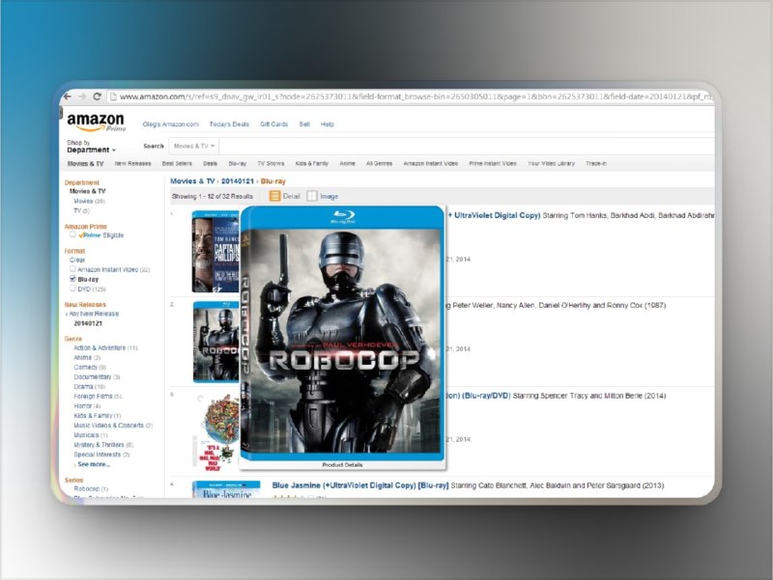Click the page icon in the address bar
The width and height of the screenshot is (773, 580).
tap(113, 97)
